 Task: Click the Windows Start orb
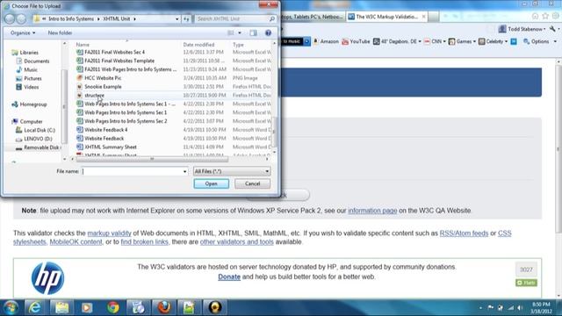11,307
